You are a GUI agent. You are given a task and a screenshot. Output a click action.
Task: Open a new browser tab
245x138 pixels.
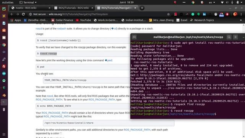(x=142, y=8)
